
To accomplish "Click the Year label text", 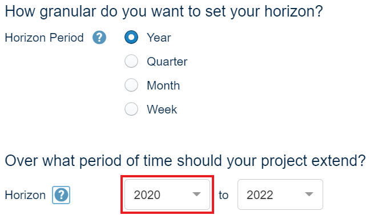I will [x=159, y=38].
